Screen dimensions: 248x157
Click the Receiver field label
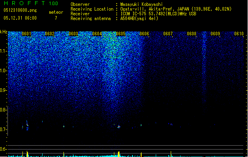coord(80,14)
